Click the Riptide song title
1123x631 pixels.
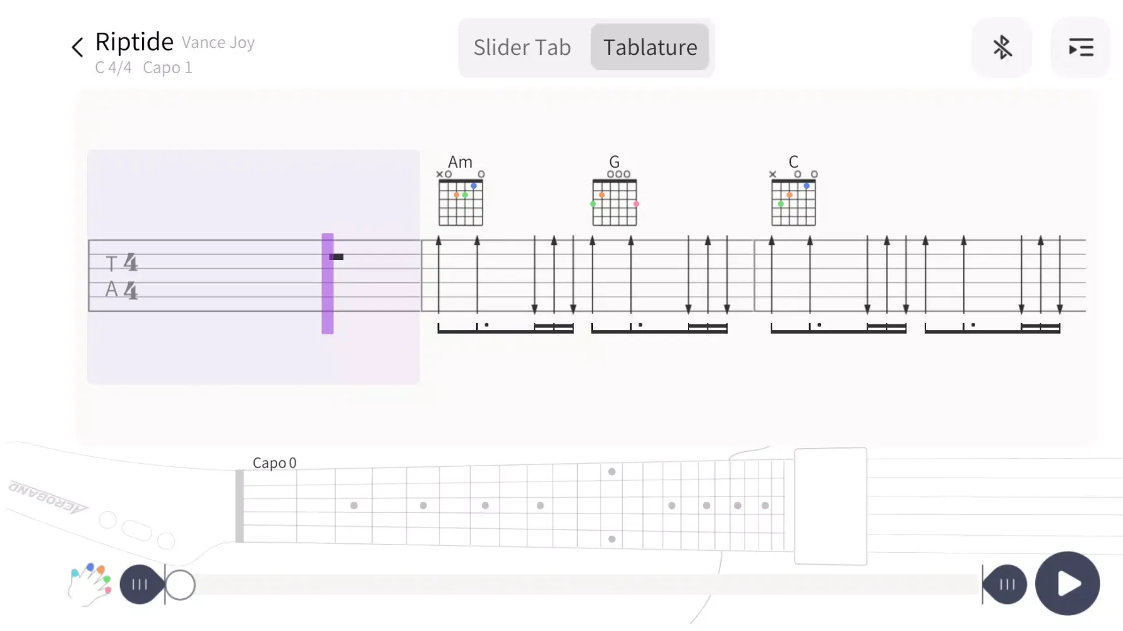click(x=135, y=42)
